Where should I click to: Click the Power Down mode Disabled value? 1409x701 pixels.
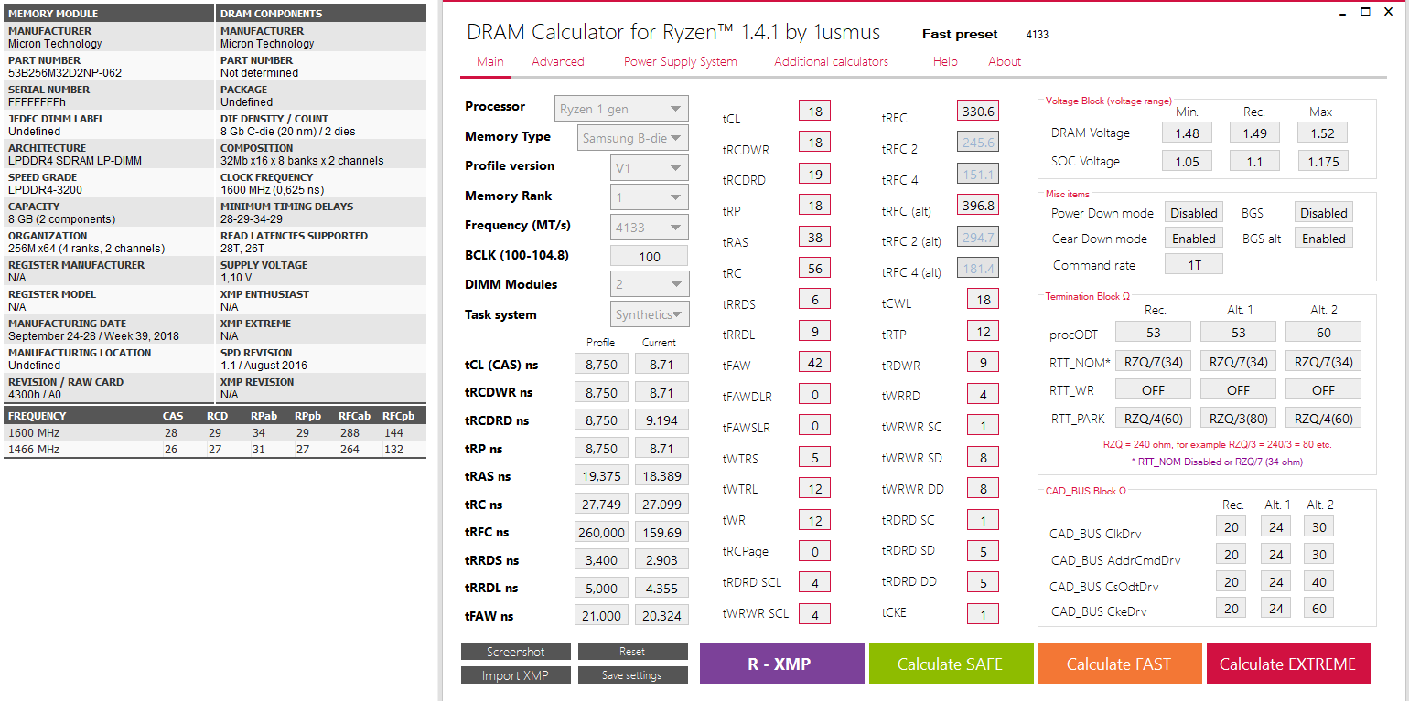point(1194,213)
